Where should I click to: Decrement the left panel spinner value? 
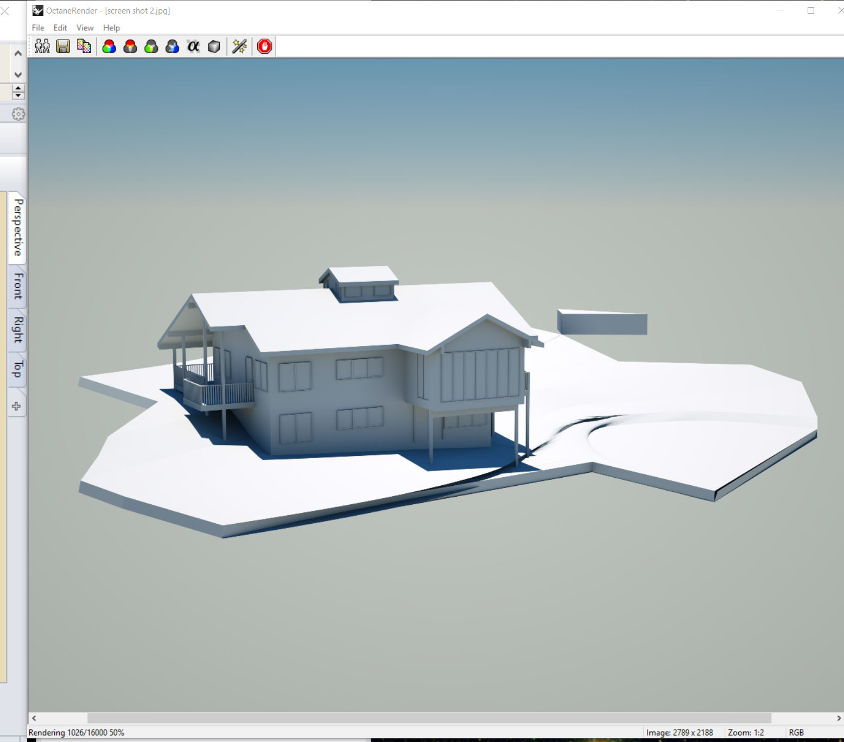[18, 96]
